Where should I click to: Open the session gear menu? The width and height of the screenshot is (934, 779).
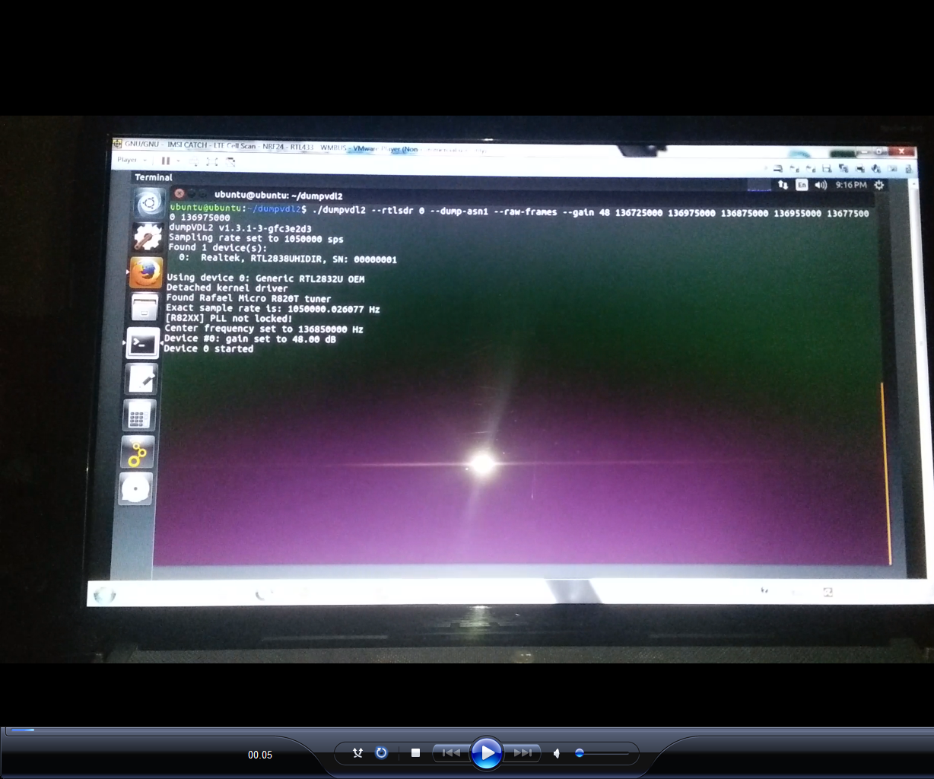tap(879, 185)
